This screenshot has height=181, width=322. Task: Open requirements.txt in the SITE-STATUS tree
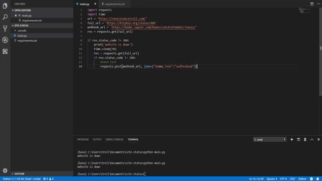coord(27,41)
